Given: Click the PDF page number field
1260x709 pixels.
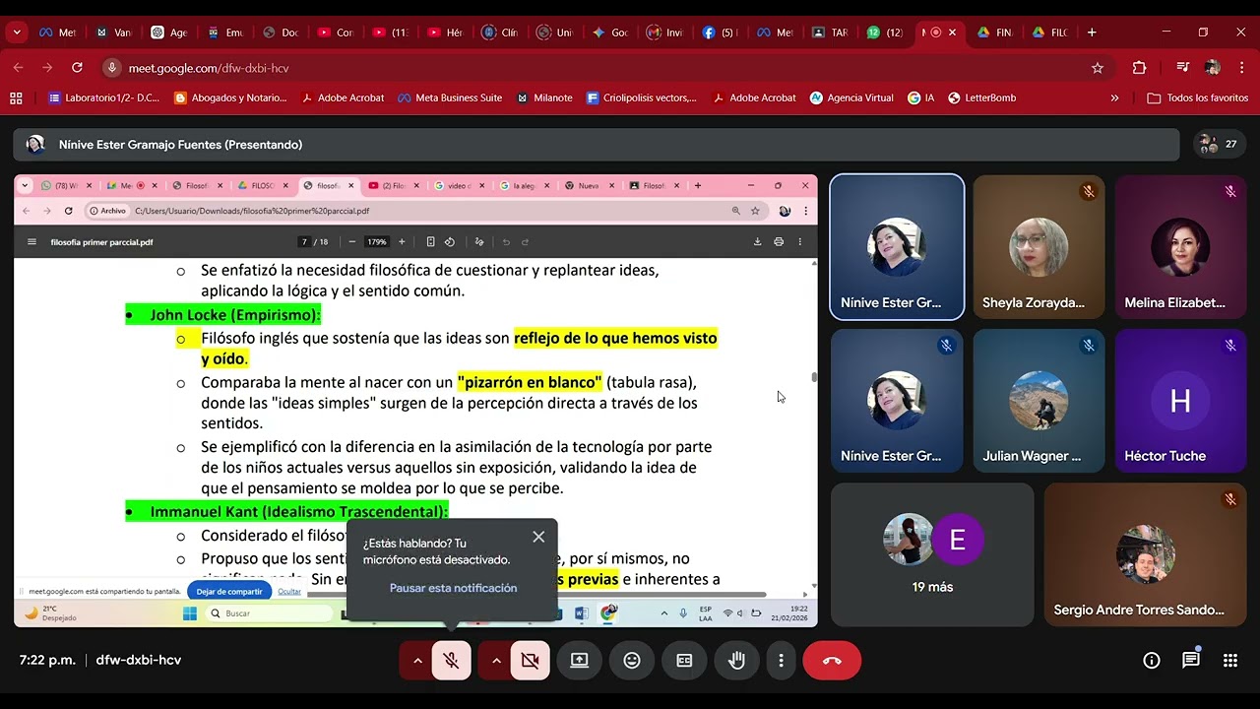Looking at the screenshot, I should [x=305, y=241].
